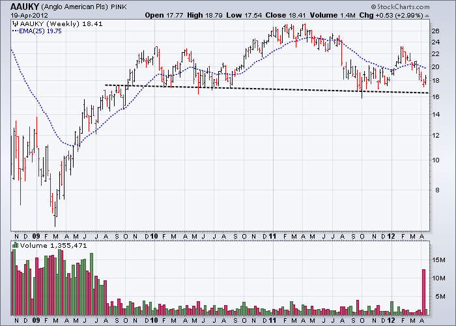
Task: Click the AAUKY ticker title
Action: 25,7
